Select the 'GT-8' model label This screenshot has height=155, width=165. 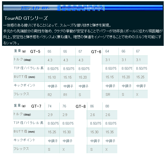[81, 106]
